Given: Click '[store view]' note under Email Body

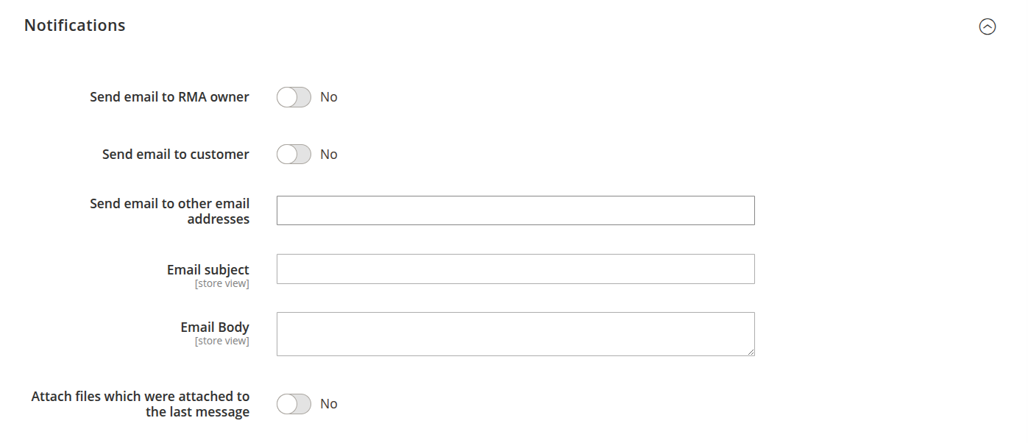Looking at the screenshot, I should 221,341.
